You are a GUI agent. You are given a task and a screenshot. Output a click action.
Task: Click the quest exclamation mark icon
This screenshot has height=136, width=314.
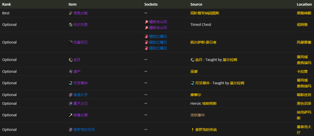click(x=192, y=130)
